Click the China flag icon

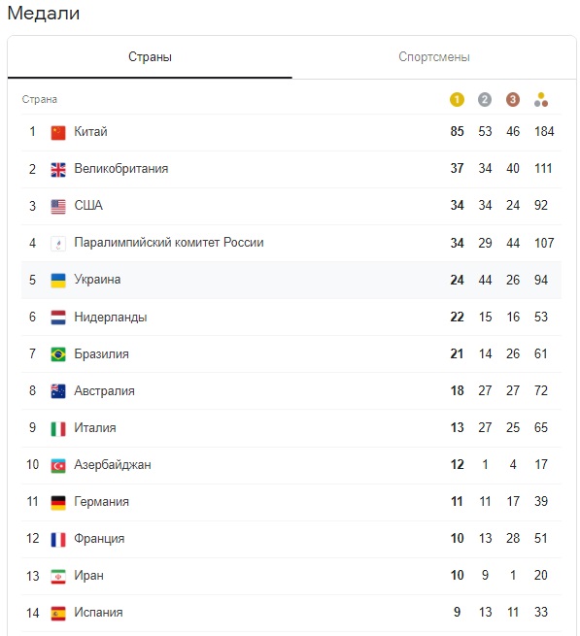[x=58, y=132]
